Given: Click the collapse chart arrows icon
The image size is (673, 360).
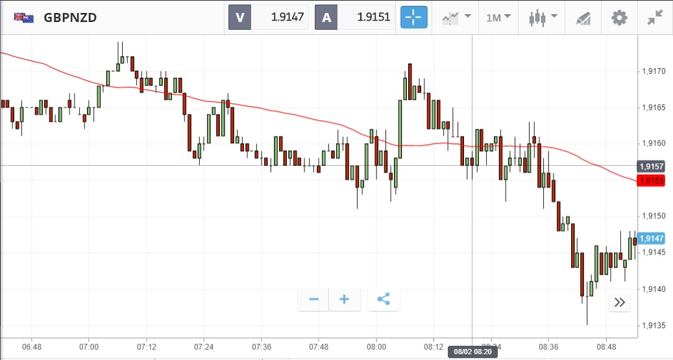Looking at the screenshot, I should (655, 17).
